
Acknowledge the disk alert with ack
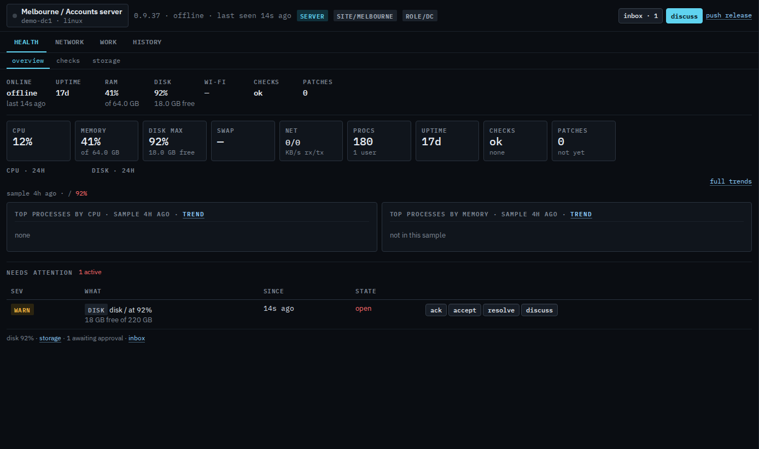(x=436, y=310)
